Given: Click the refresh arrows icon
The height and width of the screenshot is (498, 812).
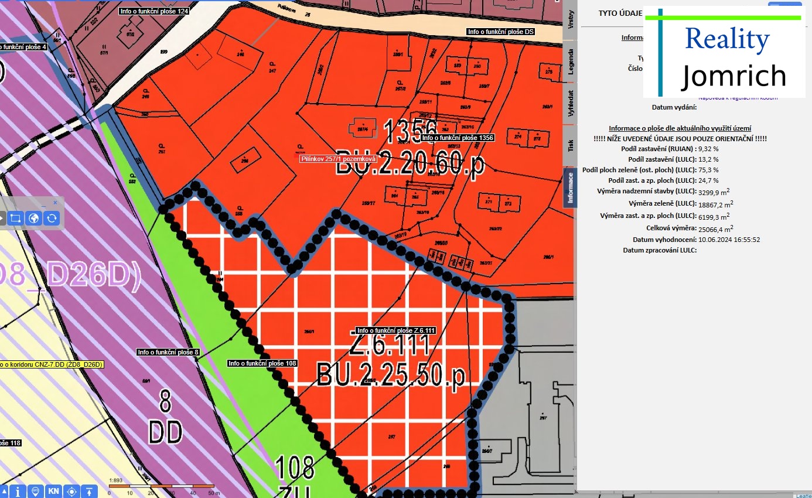Looking at the screenshot, I should click(52, 219).
